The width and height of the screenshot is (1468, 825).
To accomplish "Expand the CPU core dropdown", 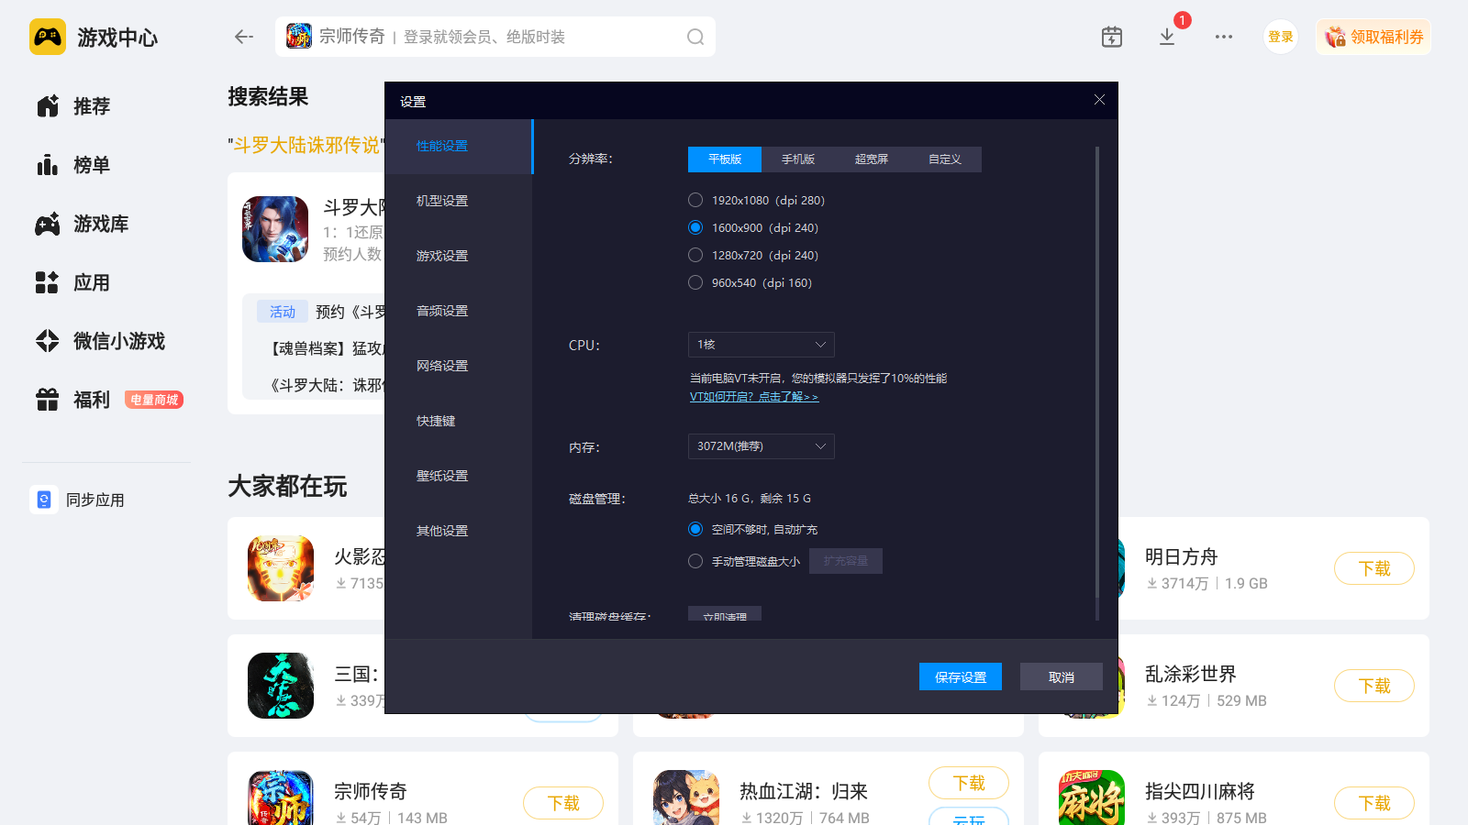I will (x=762, y=345).
